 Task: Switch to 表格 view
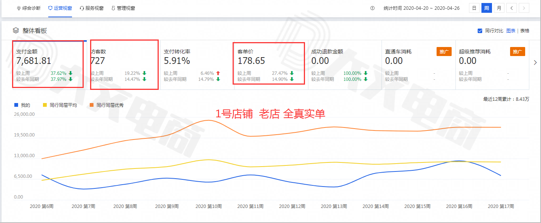525,31
